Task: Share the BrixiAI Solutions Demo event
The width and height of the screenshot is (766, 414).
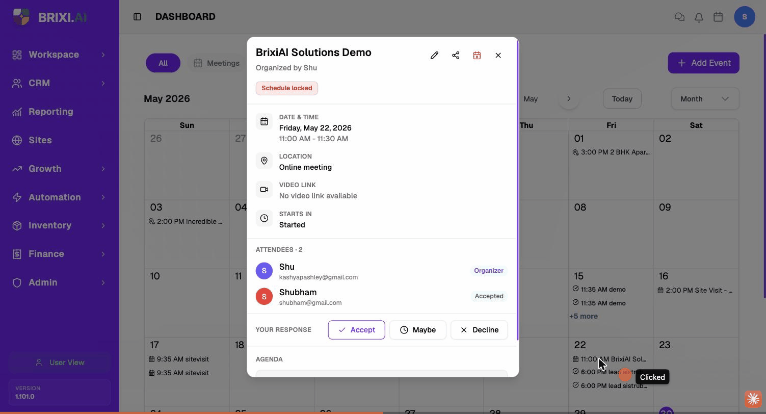Action: click(x=456, y=56)
